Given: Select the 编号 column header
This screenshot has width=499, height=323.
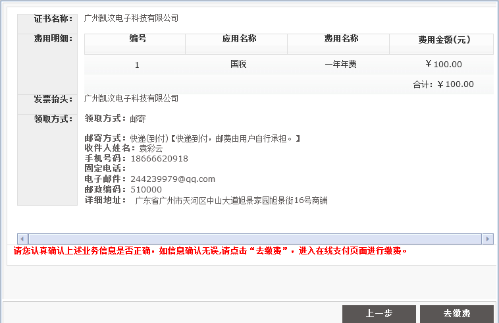Looking at the screenshot, I should coord(135,44).
